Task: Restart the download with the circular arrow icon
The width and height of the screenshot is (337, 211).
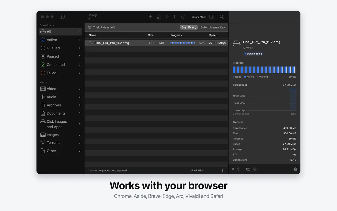Action: coord(238,169)
